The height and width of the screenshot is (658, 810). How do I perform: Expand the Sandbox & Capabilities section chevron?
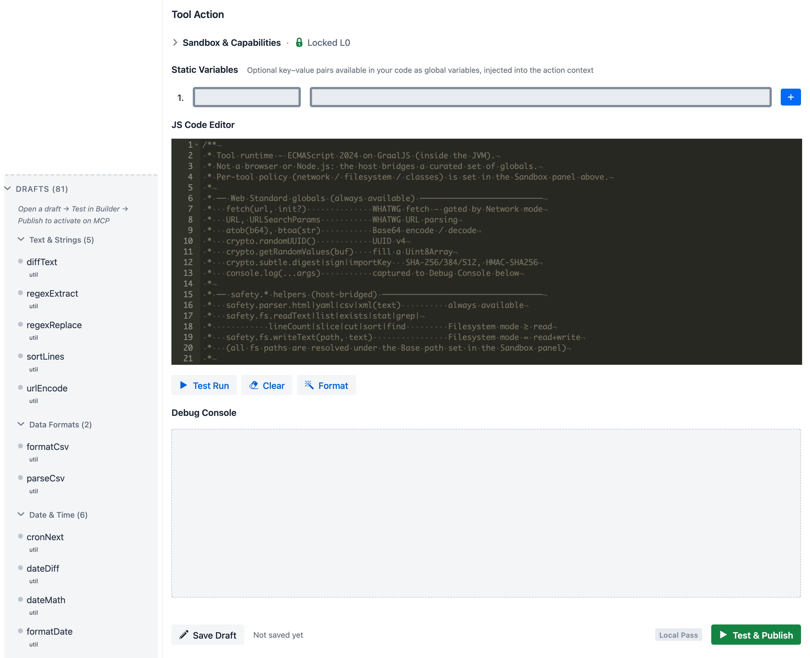coord(175,42)
